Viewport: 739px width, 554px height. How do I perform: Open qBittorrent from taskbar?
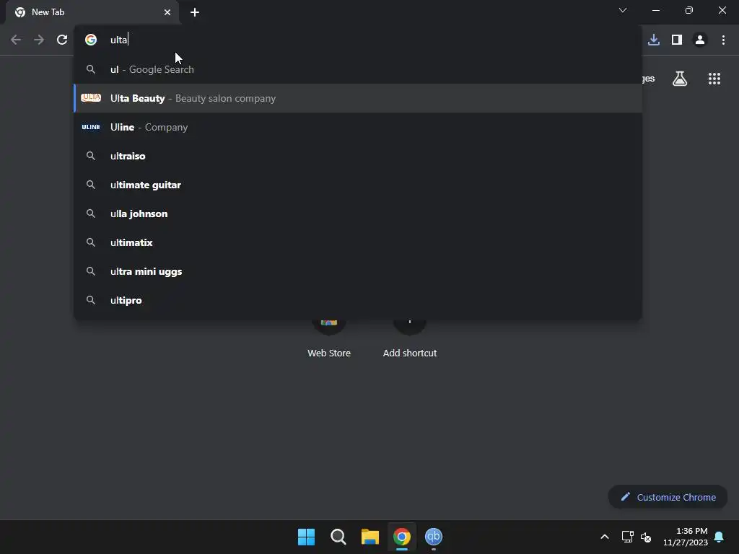(x=434, y=537)
